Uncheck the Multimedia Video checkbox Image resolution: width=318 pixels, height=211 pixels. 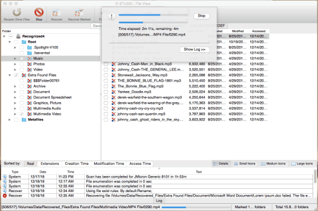[22, 114]
